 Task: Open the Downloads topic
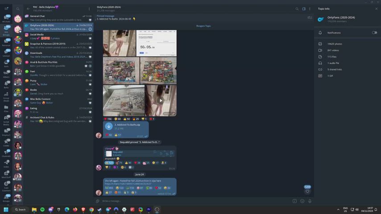58,55
